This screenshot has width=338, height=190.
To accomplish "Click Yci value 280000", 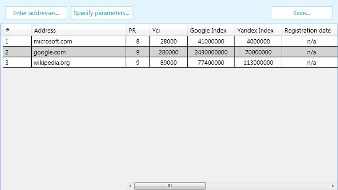I will pyautogui.click(x=169, y=52).
